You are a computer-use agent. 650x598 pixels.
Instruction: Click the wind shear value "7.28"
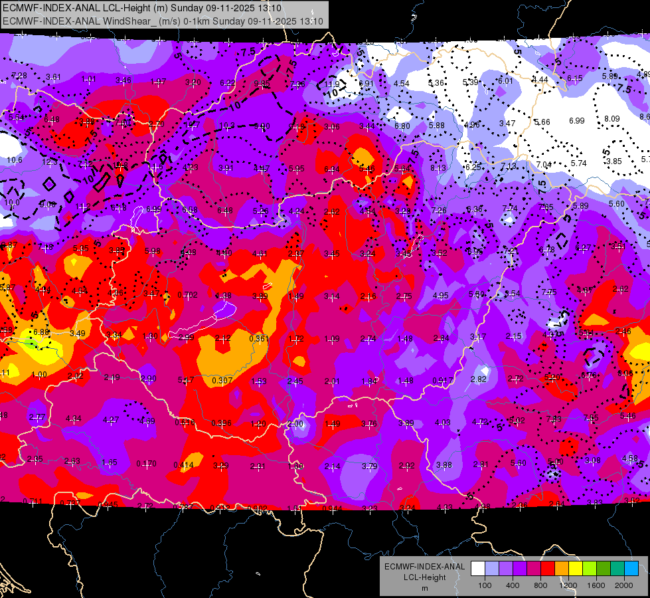[19, 76]
